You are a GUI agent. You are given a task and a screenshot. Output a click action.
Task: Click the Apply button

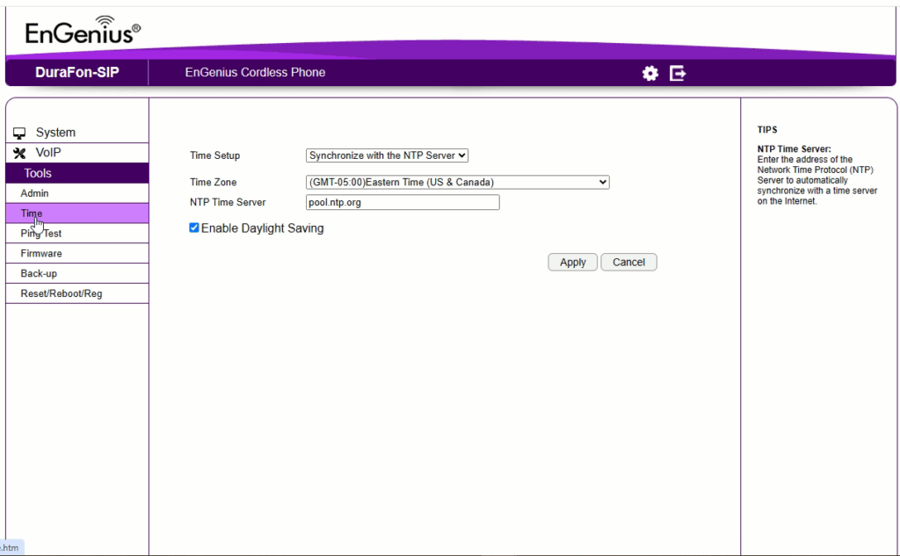point(572,263)
